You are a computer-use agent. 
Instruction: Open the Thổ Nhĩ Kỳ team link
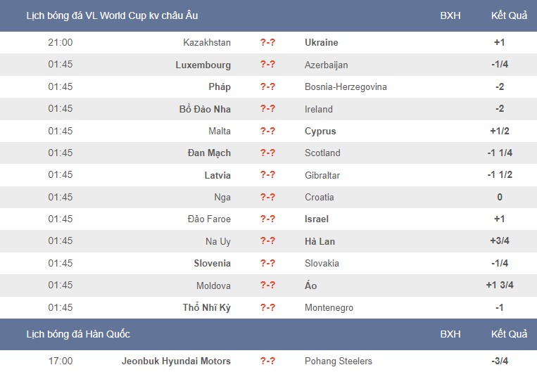click(206, 307)
